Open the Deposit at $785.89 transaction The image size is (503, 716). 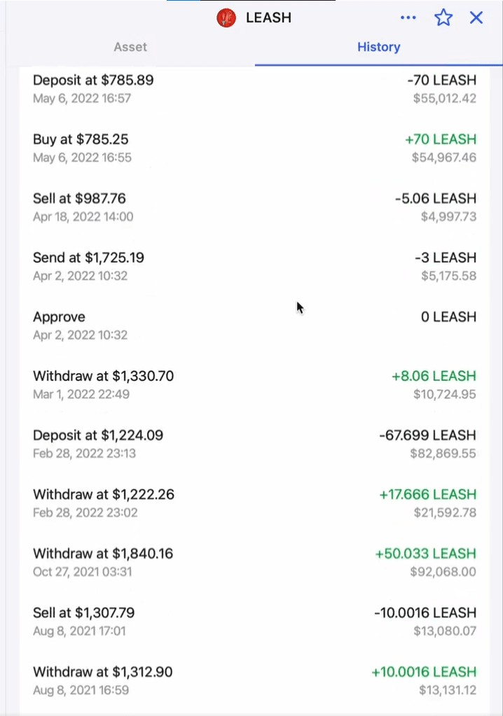tap(254, 89)
